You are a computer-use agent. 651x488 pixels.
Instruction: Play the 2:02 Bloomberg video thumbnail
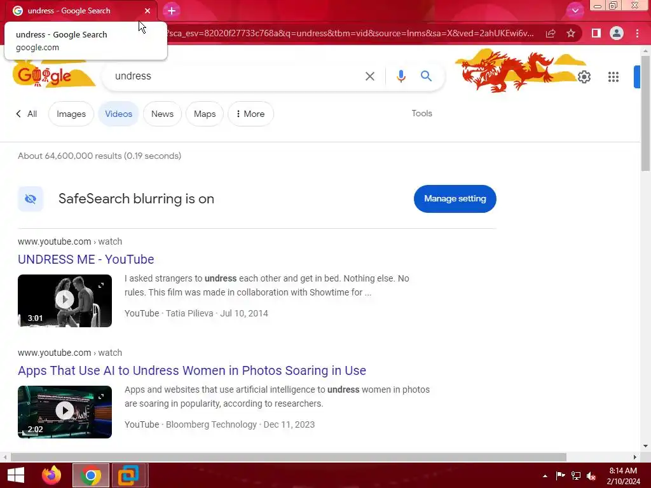[x=65, y=411]
